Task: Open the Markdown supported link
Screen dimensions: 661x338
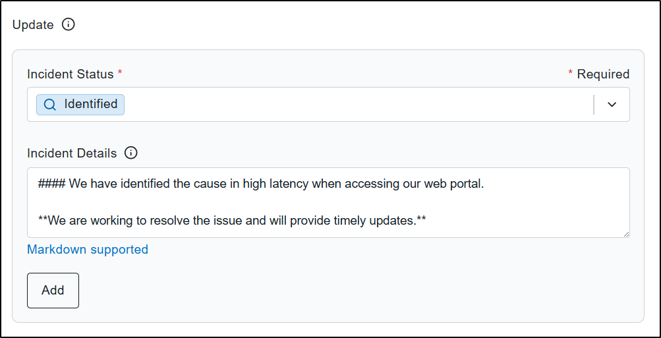Action: 88,250
